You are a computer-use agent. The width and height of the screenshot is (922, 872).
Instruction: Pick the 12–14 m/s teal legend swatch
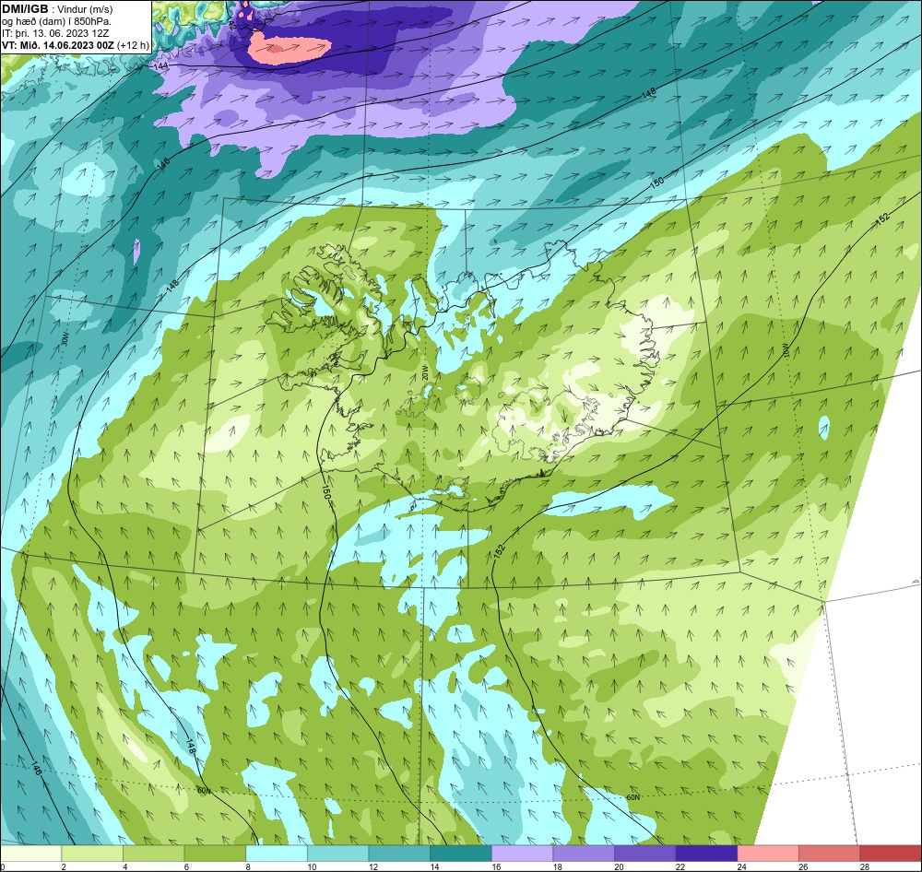(x=399, y=854)
